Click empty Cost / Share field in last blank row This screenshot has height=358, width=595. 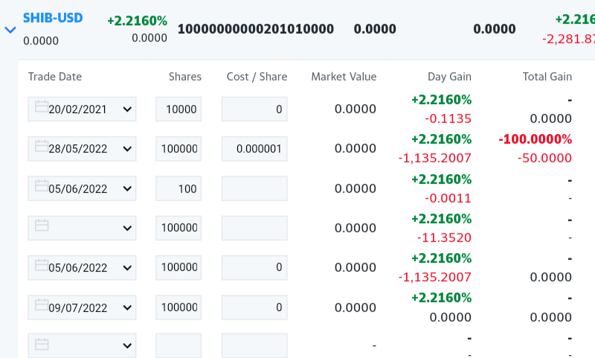tap(254, 345)
